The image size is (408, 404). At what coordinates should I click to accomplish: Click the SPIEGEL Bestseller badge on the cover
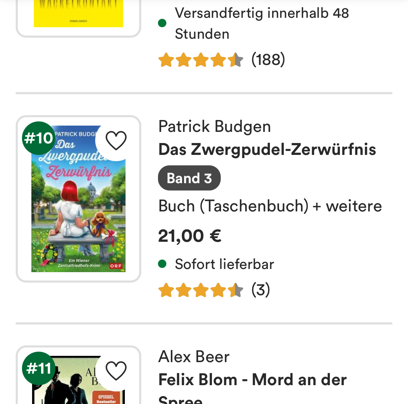pyautogui.click(x=106, y=399)
